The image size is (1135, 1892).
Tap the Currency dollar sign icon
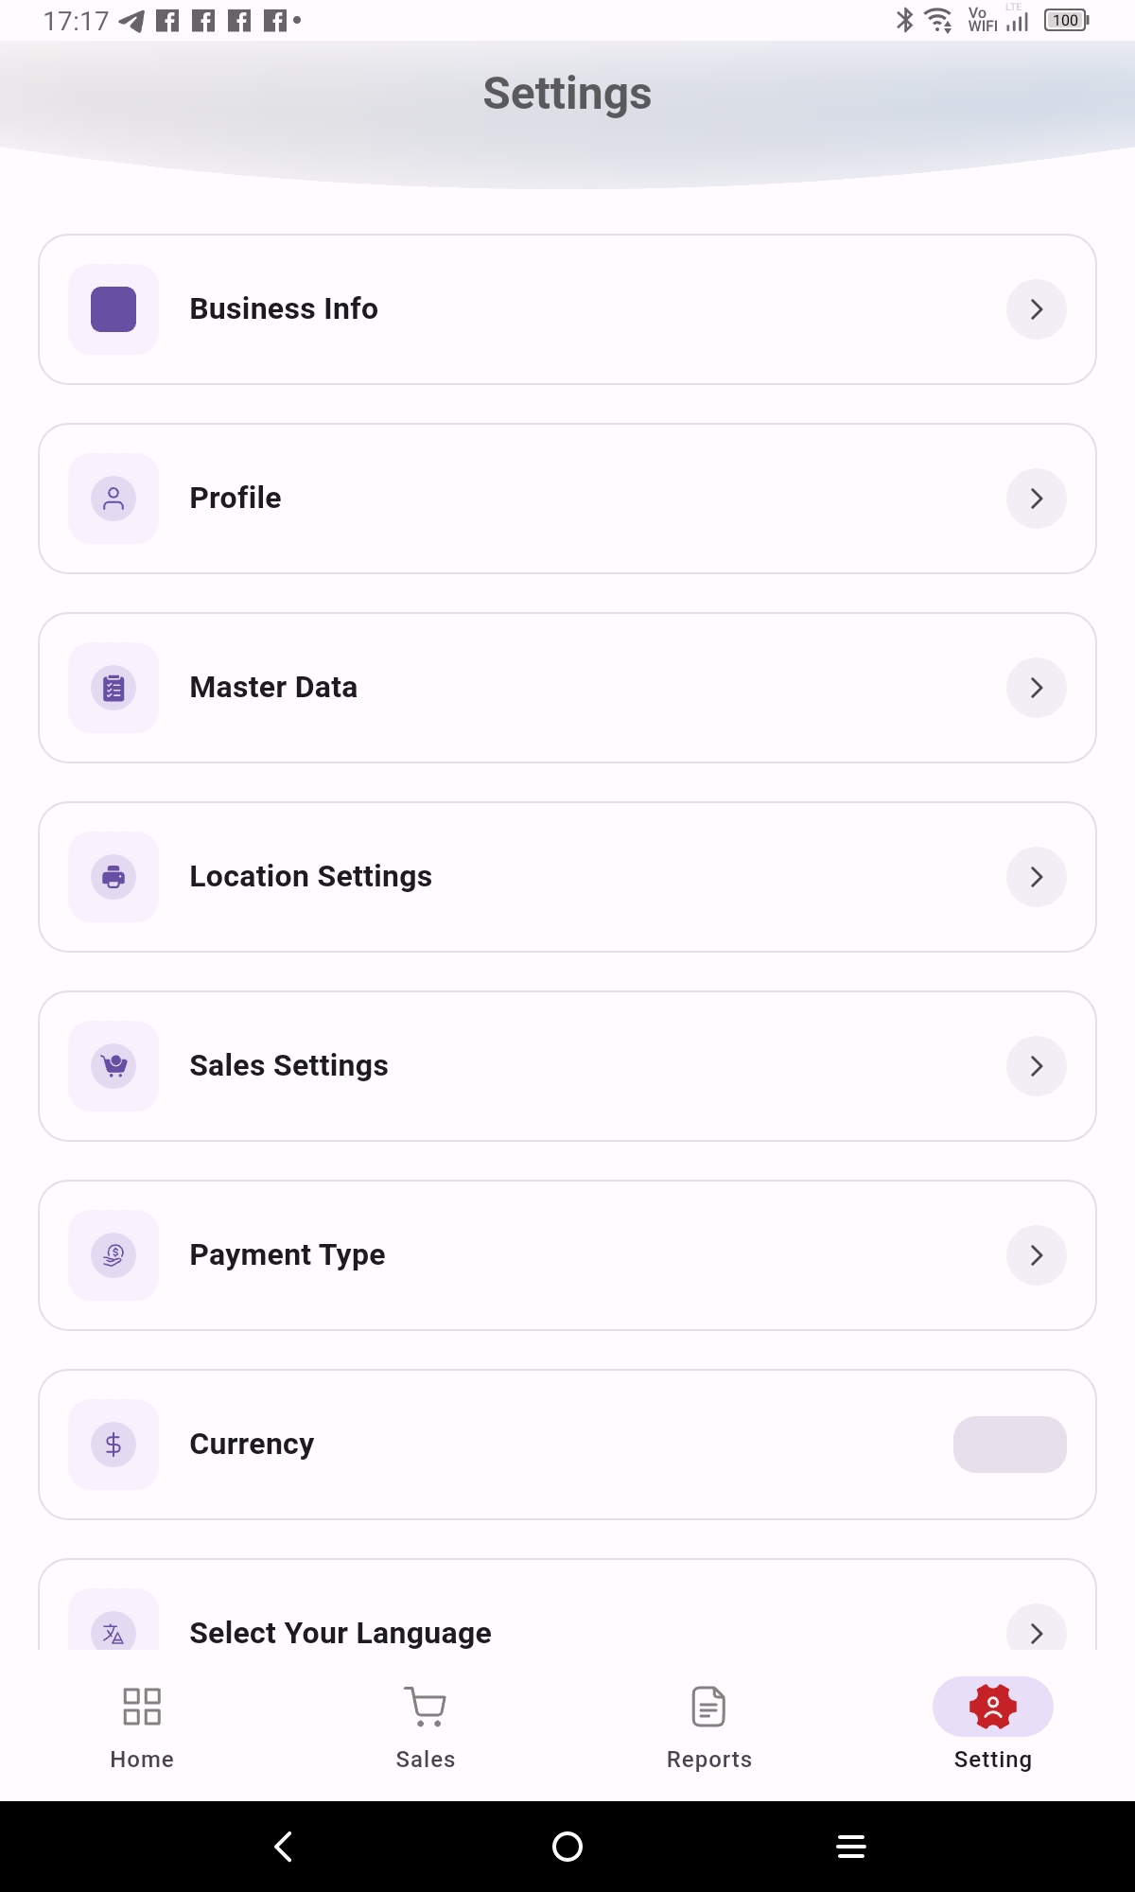click(113, 1445)
